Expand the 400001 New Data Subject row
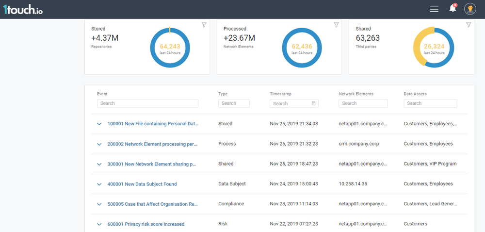Image resolution: width=485 pixels, height=232 pixels. [99, 184]
